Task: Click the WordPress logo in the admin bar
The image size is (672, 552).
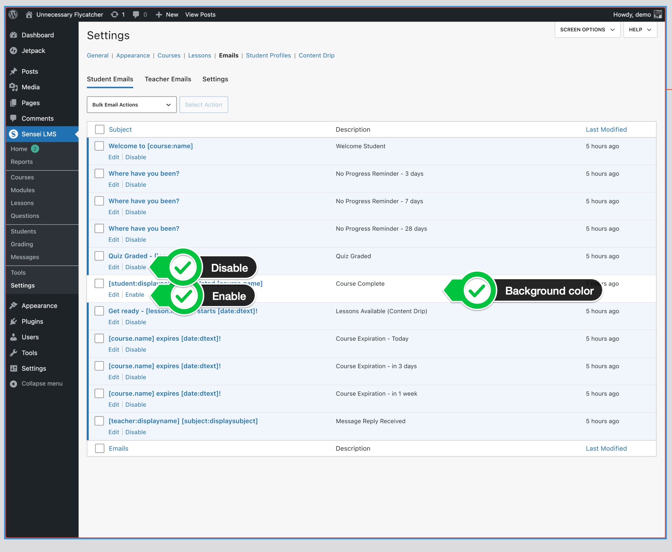Action: coord(13,15)
